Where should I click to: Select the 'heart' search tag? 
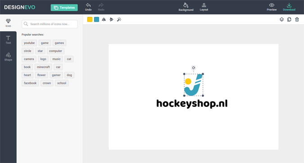coord(27,75)
